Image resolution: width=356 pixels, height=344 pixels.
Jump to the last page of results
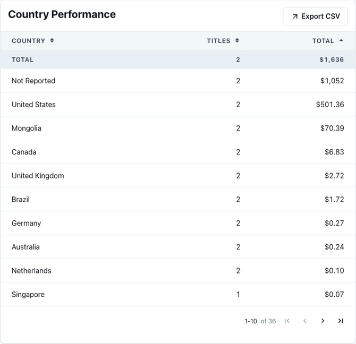tap(341, 321)
